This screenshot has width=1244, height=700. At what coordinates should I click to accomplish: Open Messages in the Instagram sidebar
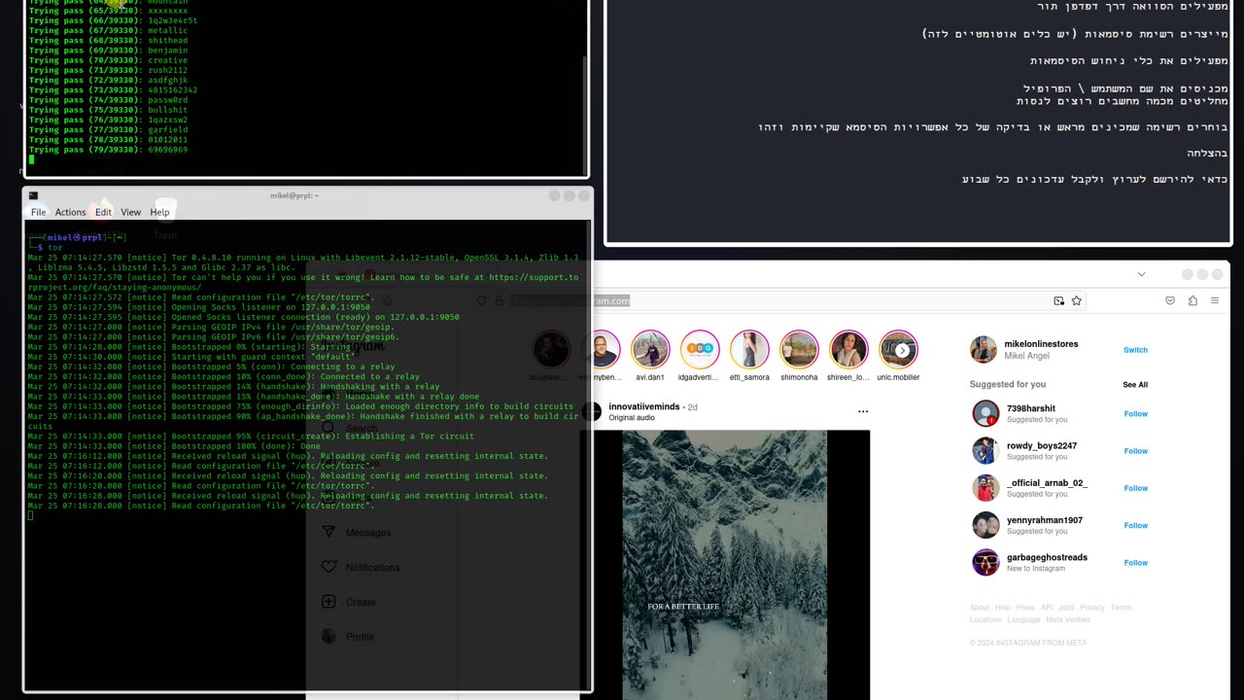[356, 533]
